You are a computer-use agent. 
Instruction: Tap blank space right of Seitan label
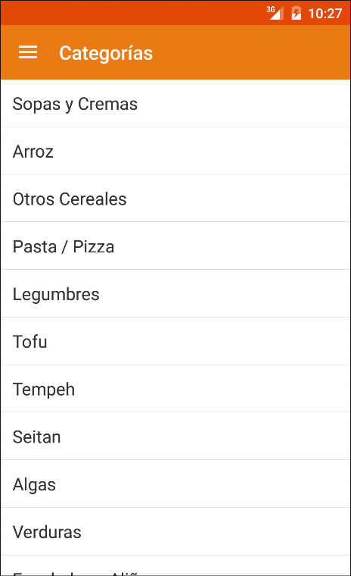point(206,437)
